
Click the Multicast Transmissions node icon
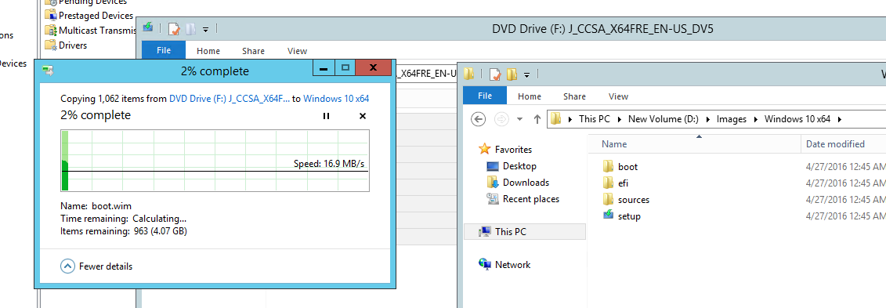point(51,30)
